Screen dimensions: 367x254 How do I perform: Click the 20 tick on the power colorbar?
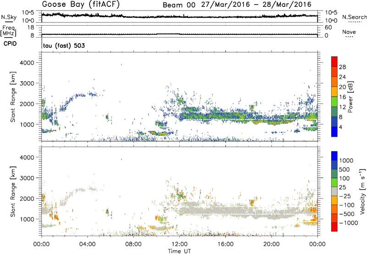[342, 87]
